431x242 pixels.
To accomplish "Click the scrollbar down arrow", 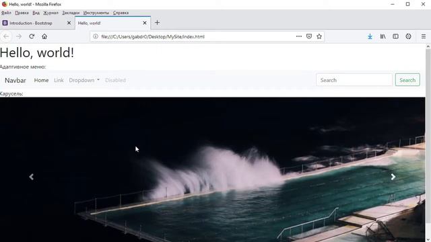I will tap(428, 239).
